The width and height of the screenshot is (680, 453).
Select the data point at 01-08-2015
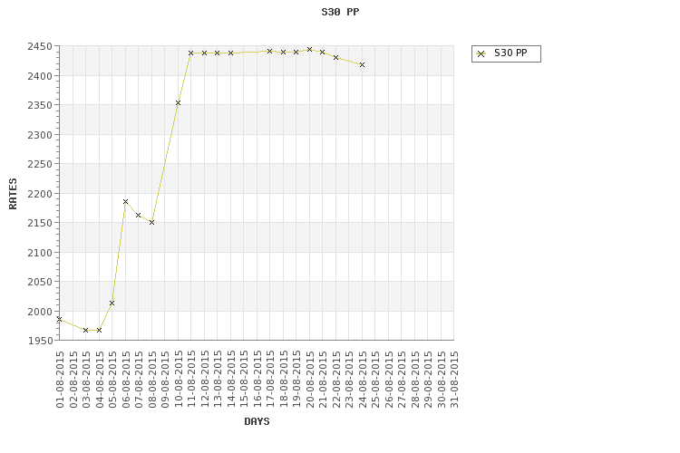60,320
